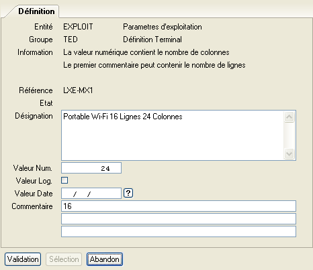
Task: Click the Parametres d'exploitation text
Action: point(163,27)
